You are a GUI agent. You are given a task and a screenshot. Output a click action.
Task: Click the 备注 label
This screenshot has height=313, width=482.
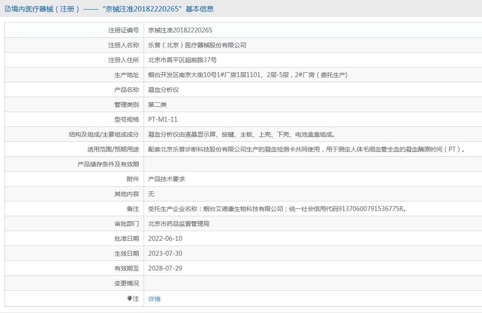[133, 209]
